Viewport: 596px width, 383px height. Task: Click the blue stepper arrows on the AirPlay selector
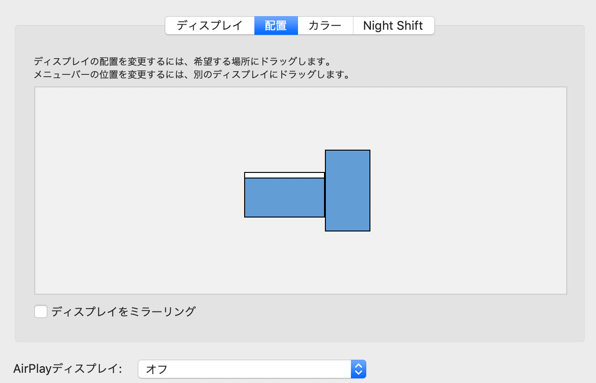coord(358,369)
